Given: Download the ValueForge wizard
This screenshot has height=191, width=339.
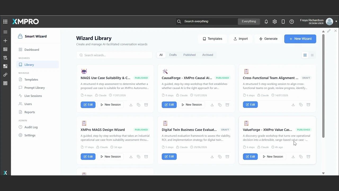Looking at the screenshot, I should [x=293, y=157].
